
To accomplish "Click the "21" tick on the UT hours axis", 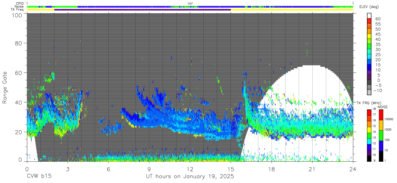I will click(x=312, y=169).
